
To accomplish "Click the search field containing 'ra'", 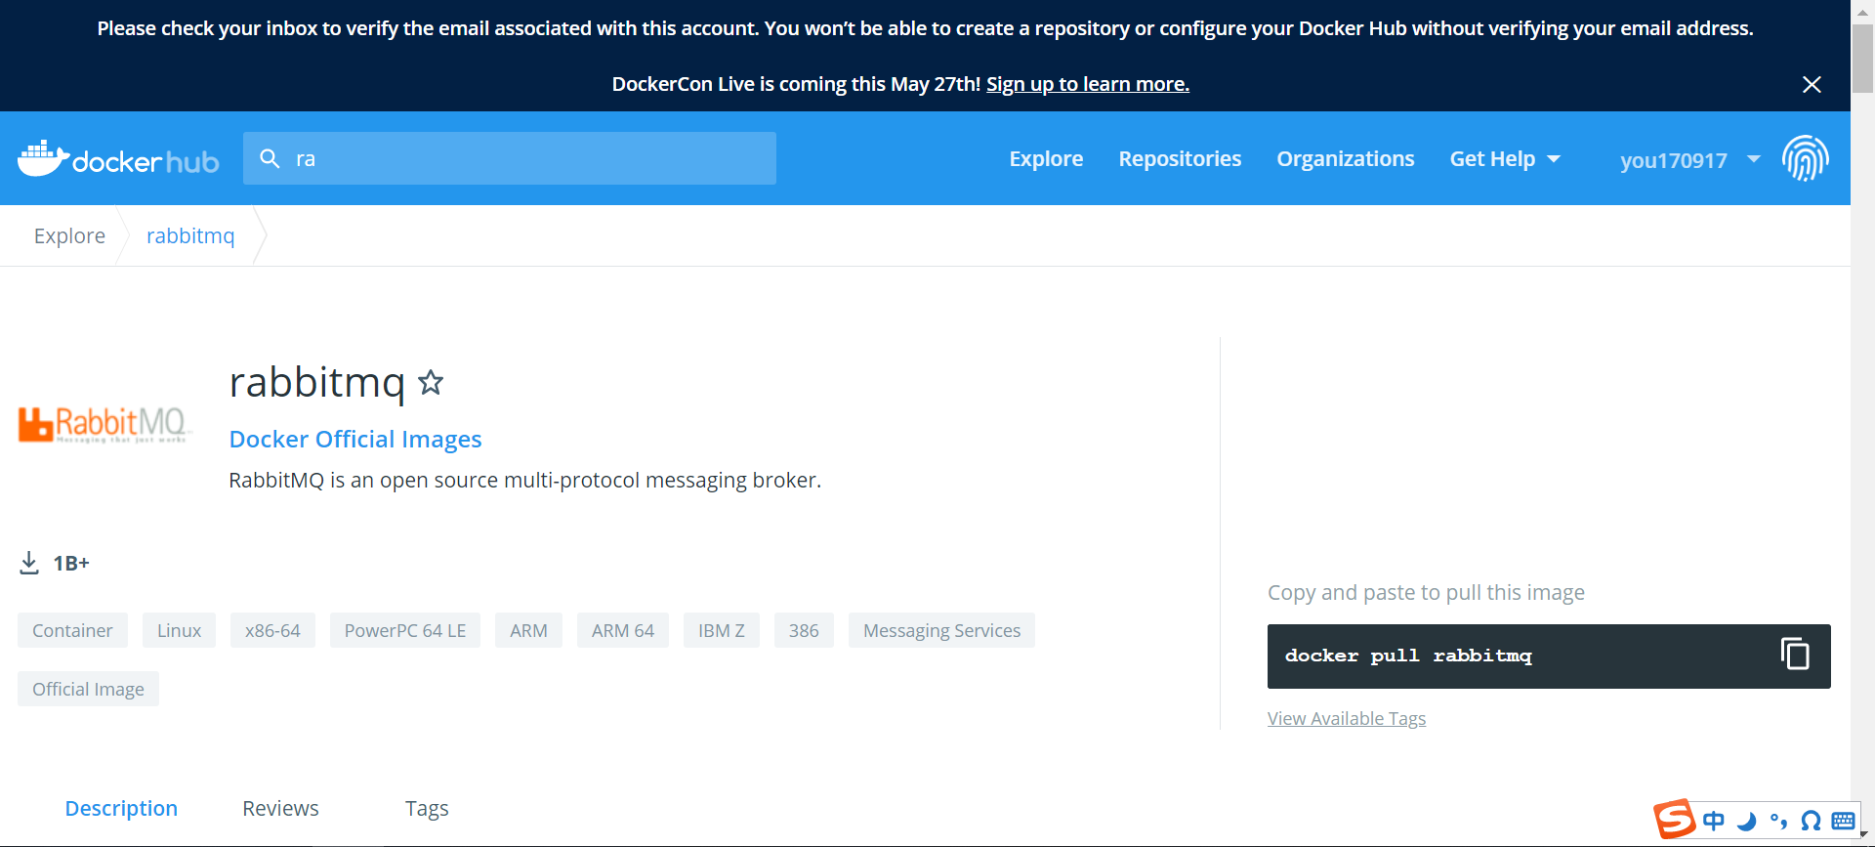I will (x=510, y=158).
